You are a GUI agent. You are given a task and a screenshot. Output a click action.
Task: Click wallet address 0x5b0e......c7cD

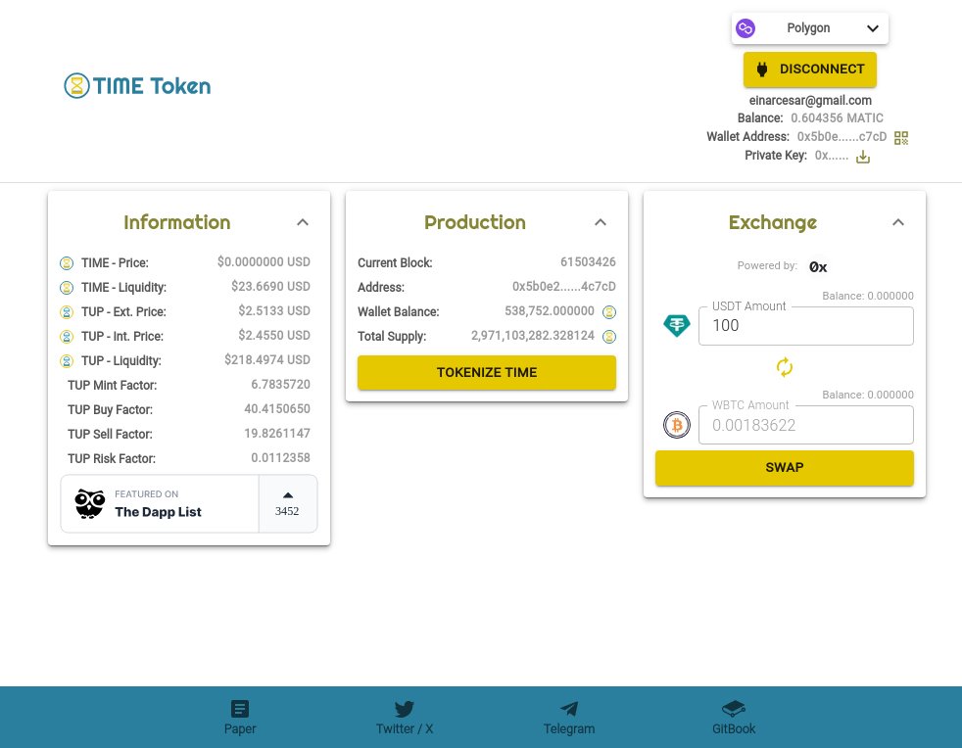click(x=842, y=137)
